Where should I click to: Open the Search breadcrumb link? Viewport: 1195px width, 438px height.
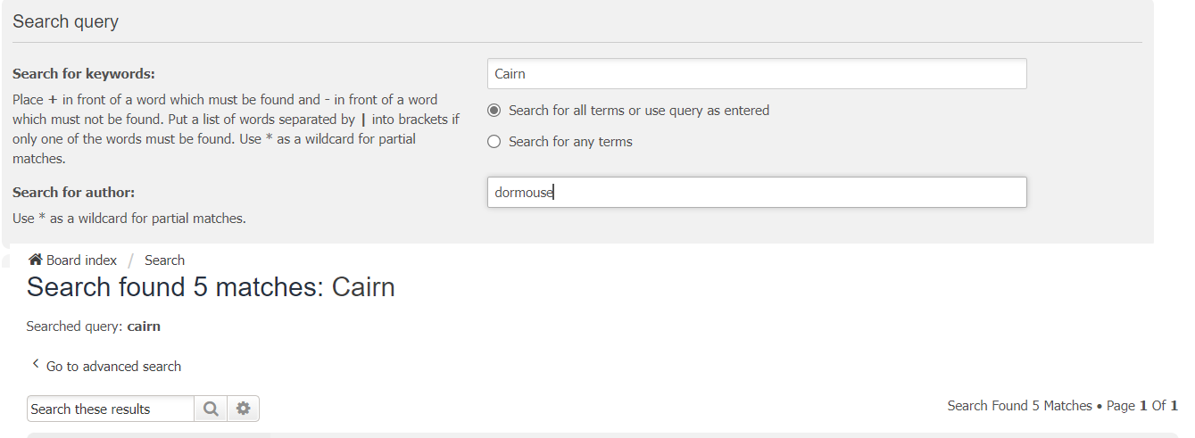(x=164, y=260)
